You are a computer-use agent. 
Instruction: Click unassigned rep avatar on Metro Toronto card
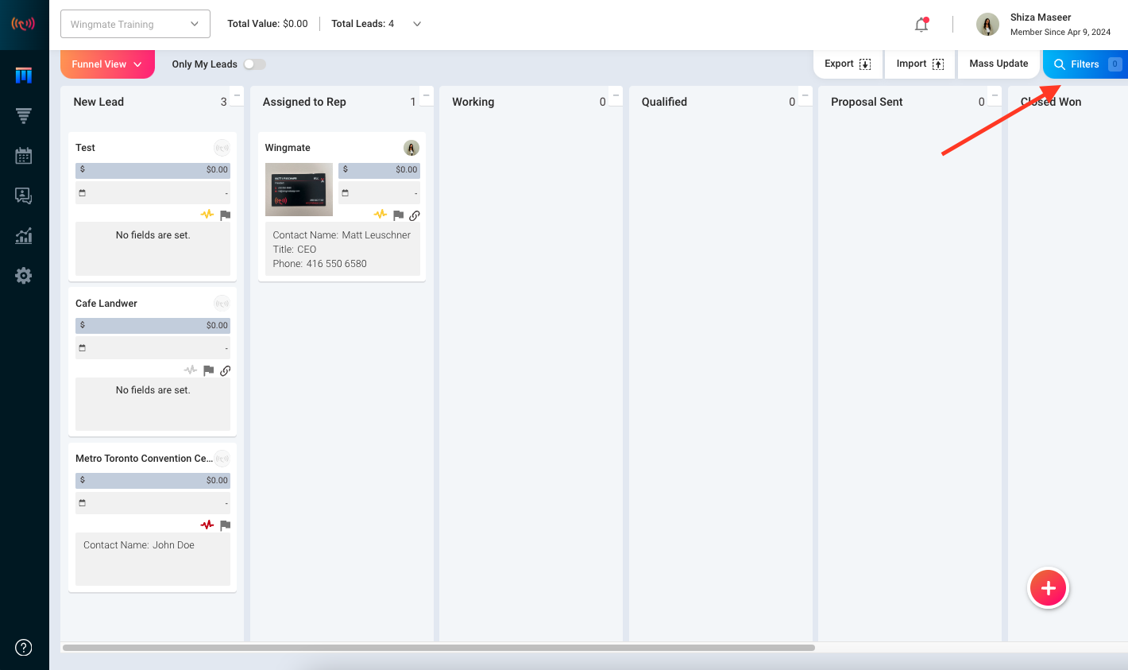pos(222,458)
